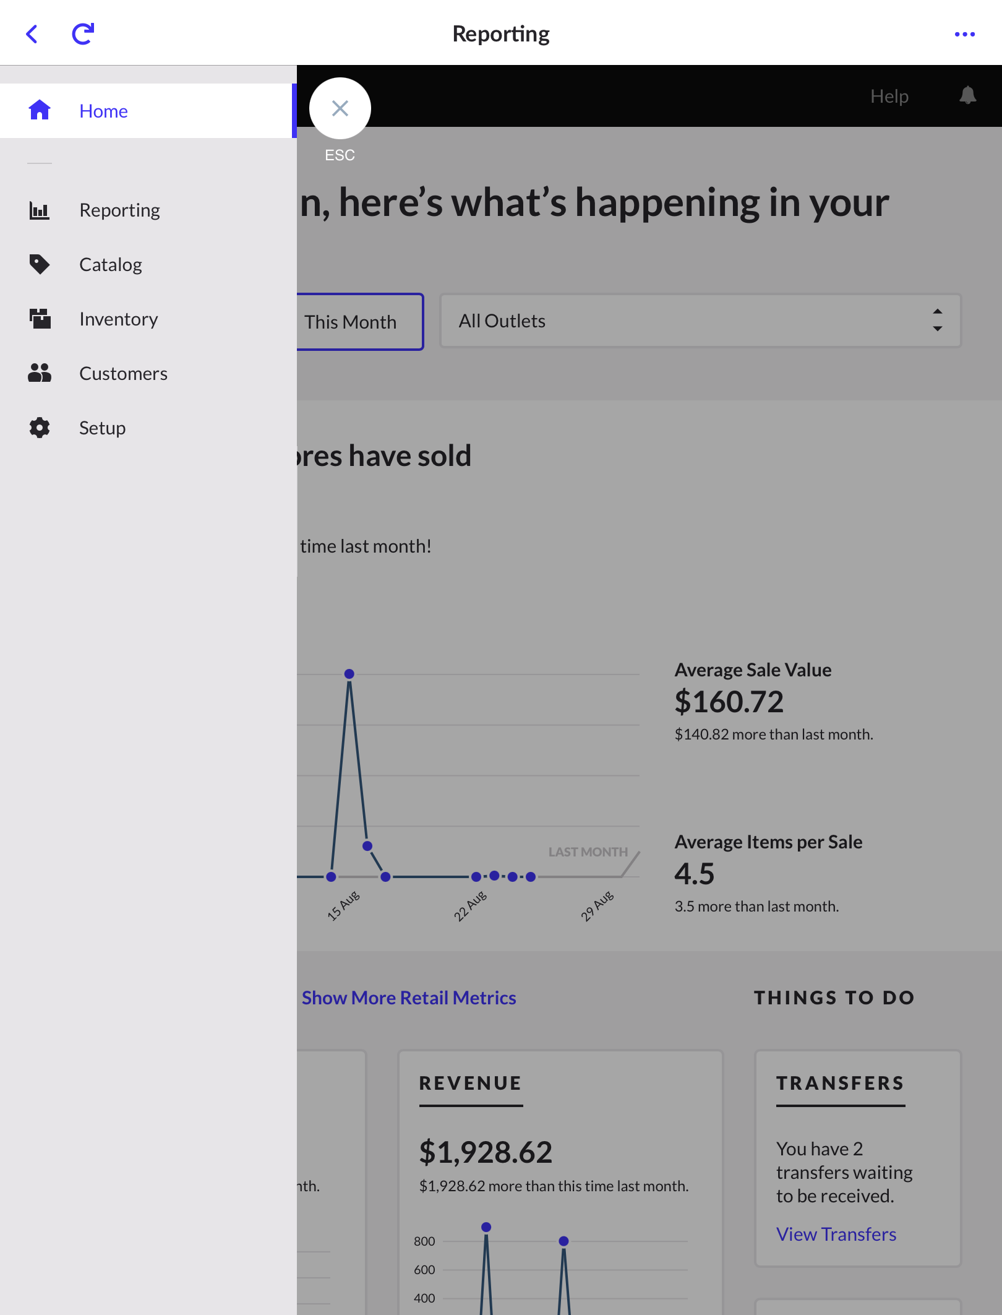Click the peak data point on sales chart

349,673
